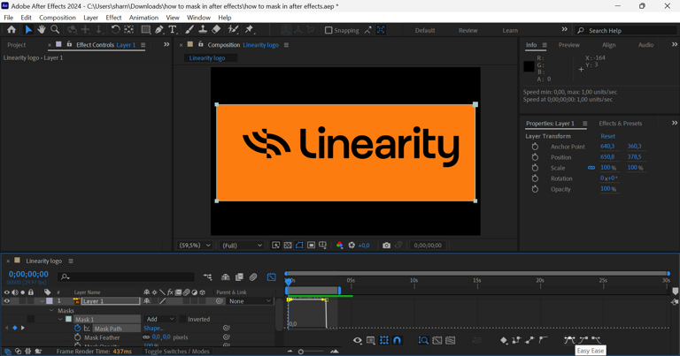Click the Home icon in the toolbar
Screen dimensions: 680x356
click(12, 29)
